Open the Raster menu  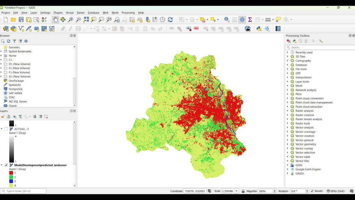point(80,13)
